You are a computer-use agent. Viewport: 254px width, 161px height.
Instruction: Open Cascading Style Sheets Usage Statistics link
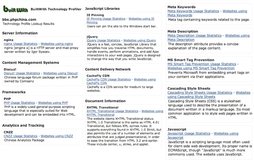(200, 93)
